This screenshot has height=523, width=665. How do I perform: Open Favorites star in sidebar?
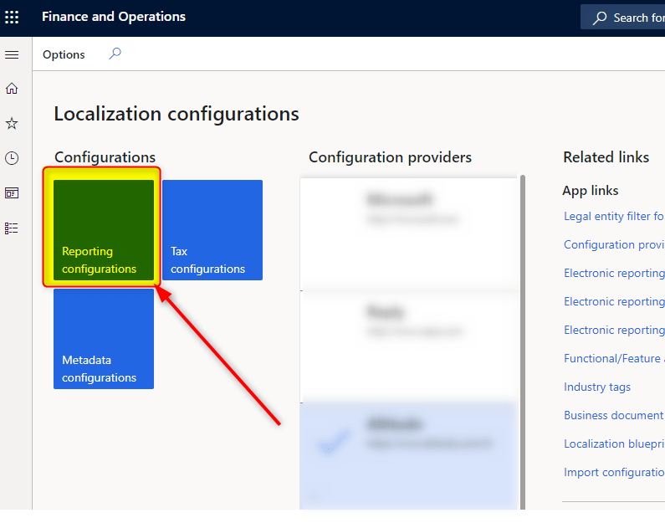pos(12,124)
